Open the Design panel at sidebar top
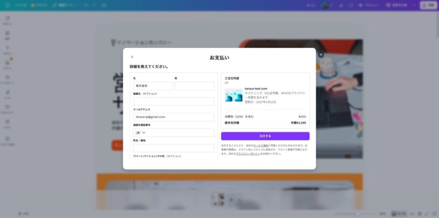Image resolution: width=439 pixels, height=218 pixels. (7, 20)
